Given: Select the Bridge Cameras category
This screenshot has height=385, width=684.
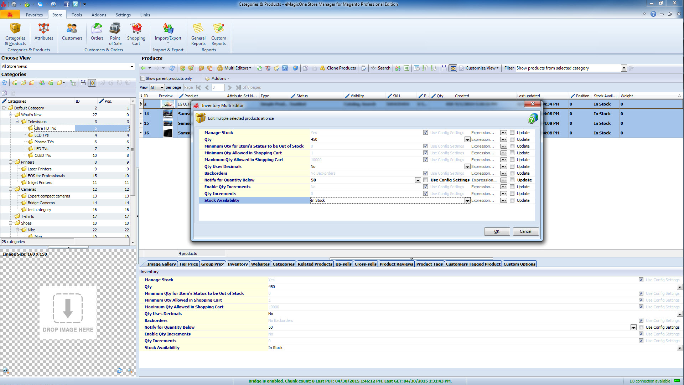Looking at the screenshot, I should [41, 203].
